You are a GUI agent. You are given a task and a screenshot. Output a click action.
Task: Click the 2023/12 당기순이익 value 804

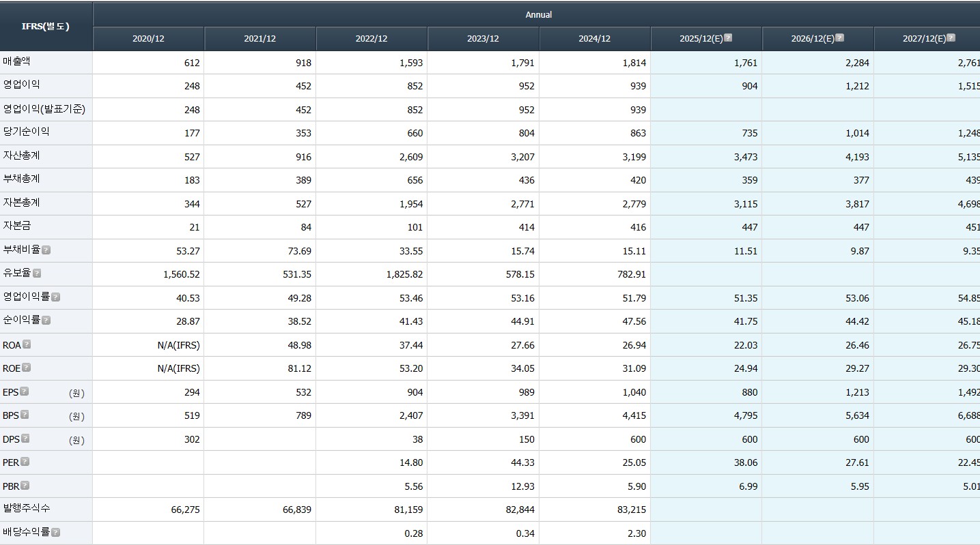[x=526, y=133]
